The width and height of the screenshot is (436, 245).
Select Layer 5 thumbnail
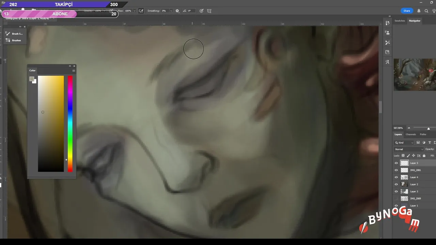pos(404,163)
